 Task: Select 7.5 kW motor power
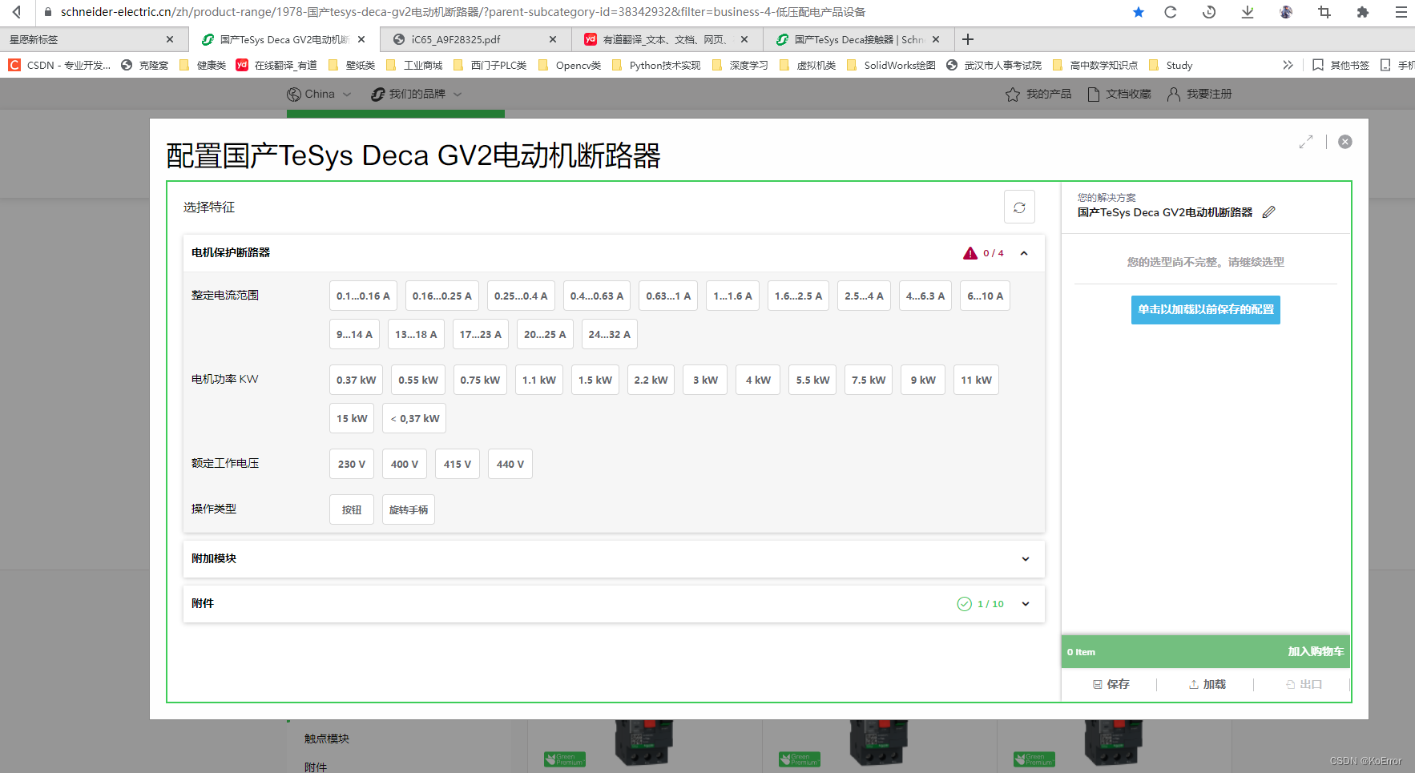869,380
